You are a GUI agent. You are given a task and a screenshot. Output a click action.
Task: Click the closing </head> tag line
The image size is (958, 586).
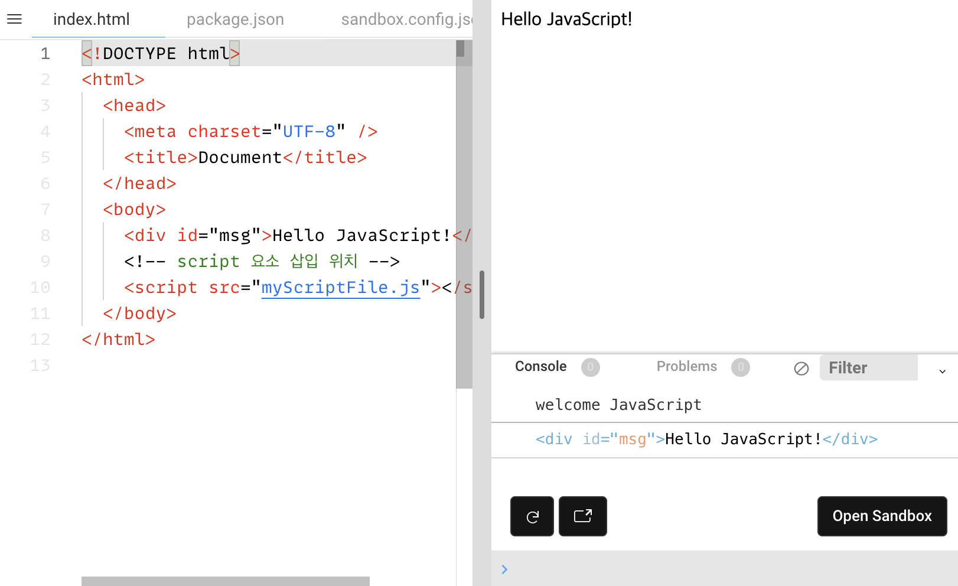pyautogui.click(x=139, y=184)
